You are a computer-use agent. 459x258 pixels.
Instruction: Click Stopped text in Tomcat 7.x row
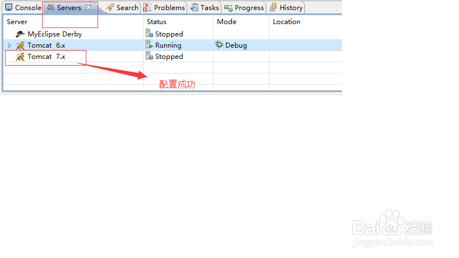click(169, 57)
